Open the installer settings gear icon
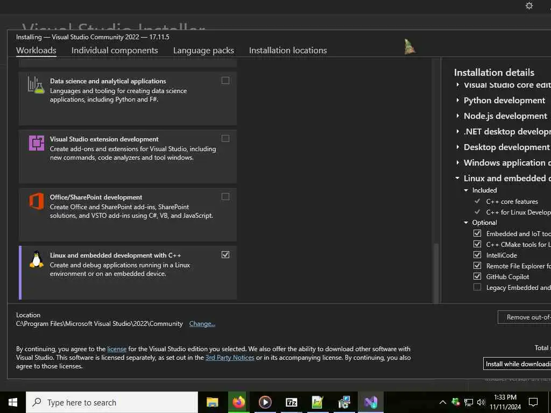This screenshot has width=551, height=413. point(529,5)
